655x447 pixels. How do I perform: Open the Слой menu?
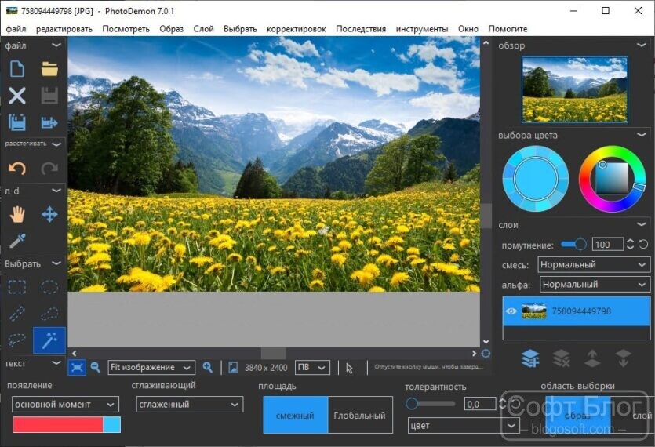pyautogui.click(x=203, y=29)
